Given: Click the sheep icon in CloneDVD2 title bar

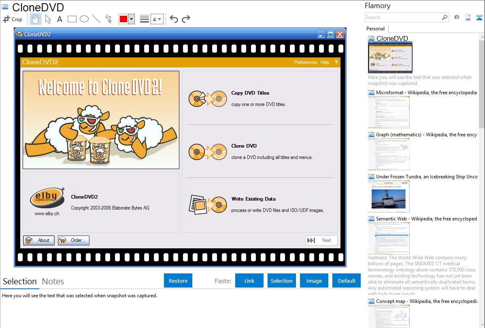Looking at the screenshot, I should (x=19, y=34).
